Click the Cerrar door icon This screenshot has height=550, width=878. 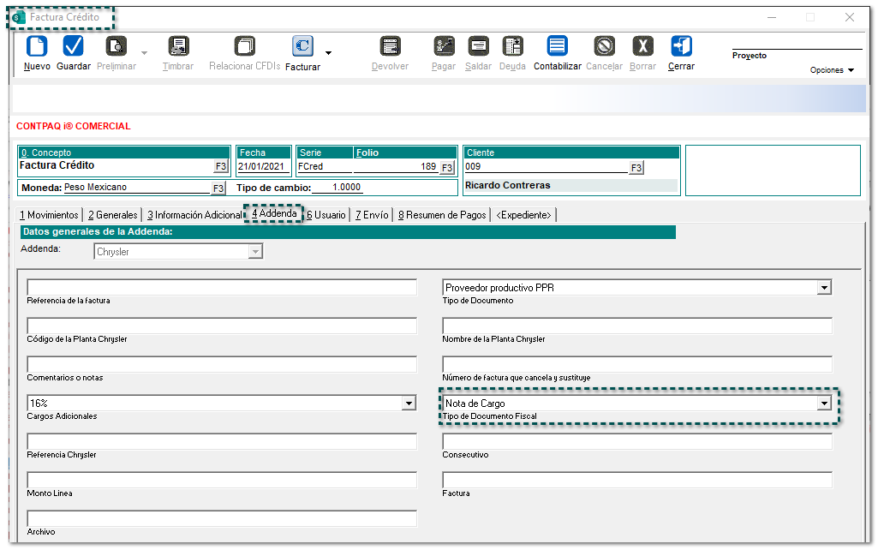point(681,46)
